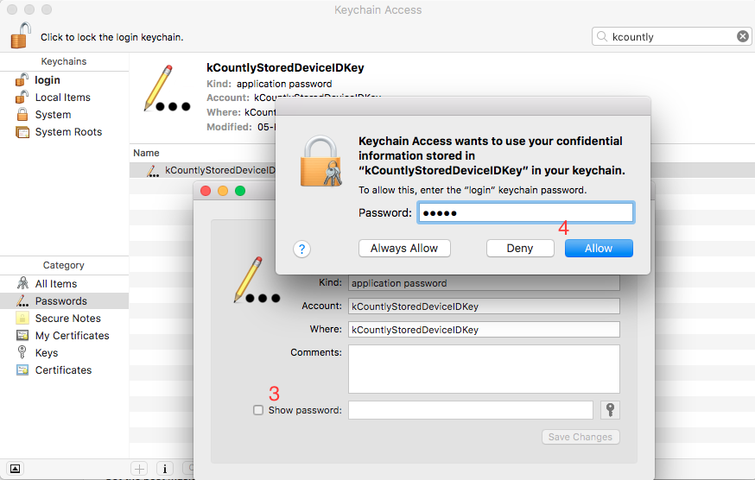Click the System Roots folder icon
Screen dimensions: 755x480
coord(22,132)
